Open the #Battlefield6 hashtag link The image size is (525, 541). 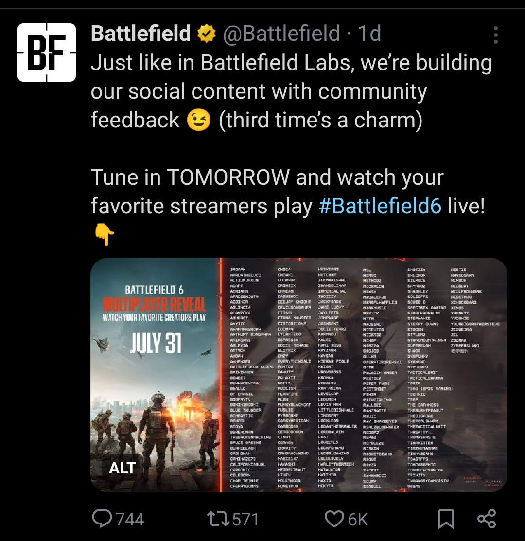(x=380, y=206)
